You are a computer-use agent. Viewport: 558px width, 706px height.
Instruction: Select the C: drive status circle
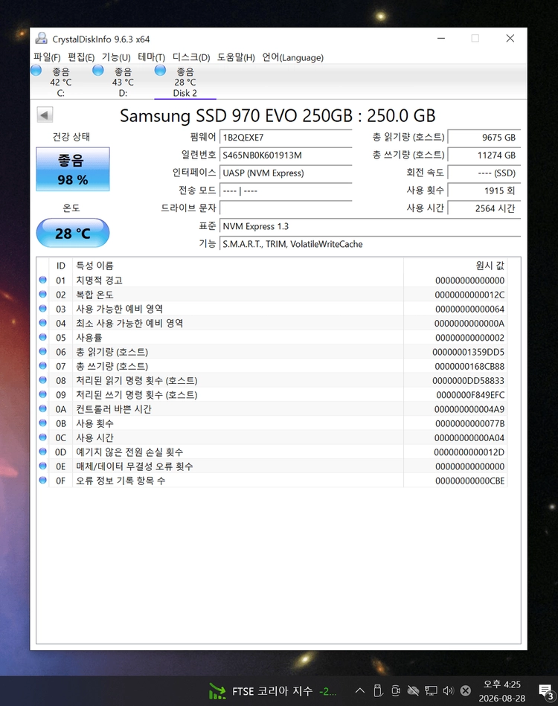click(x=36, y=71)
